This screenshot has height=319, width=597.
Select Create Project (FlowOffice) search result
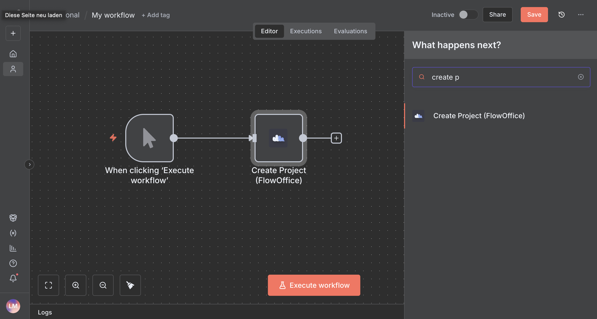pyautogui.click(x=479, y=116)
